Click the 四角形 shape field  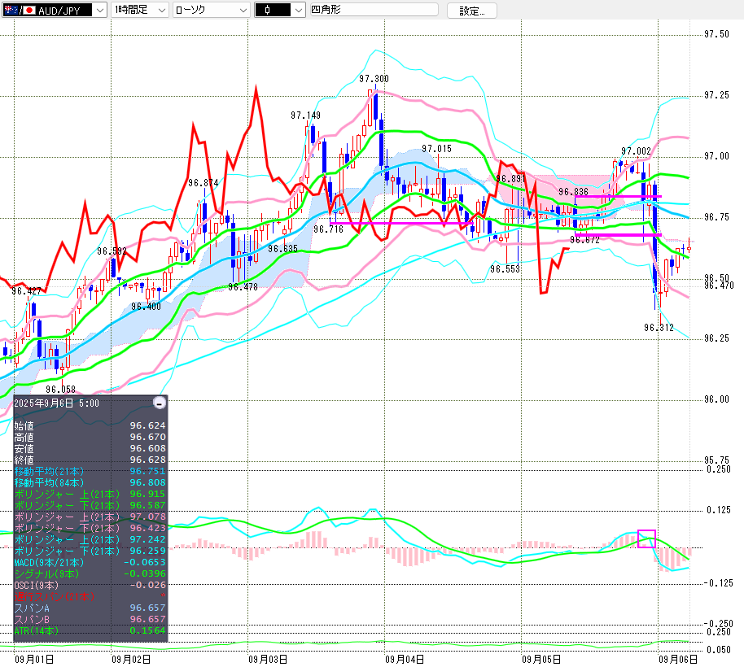374,10
